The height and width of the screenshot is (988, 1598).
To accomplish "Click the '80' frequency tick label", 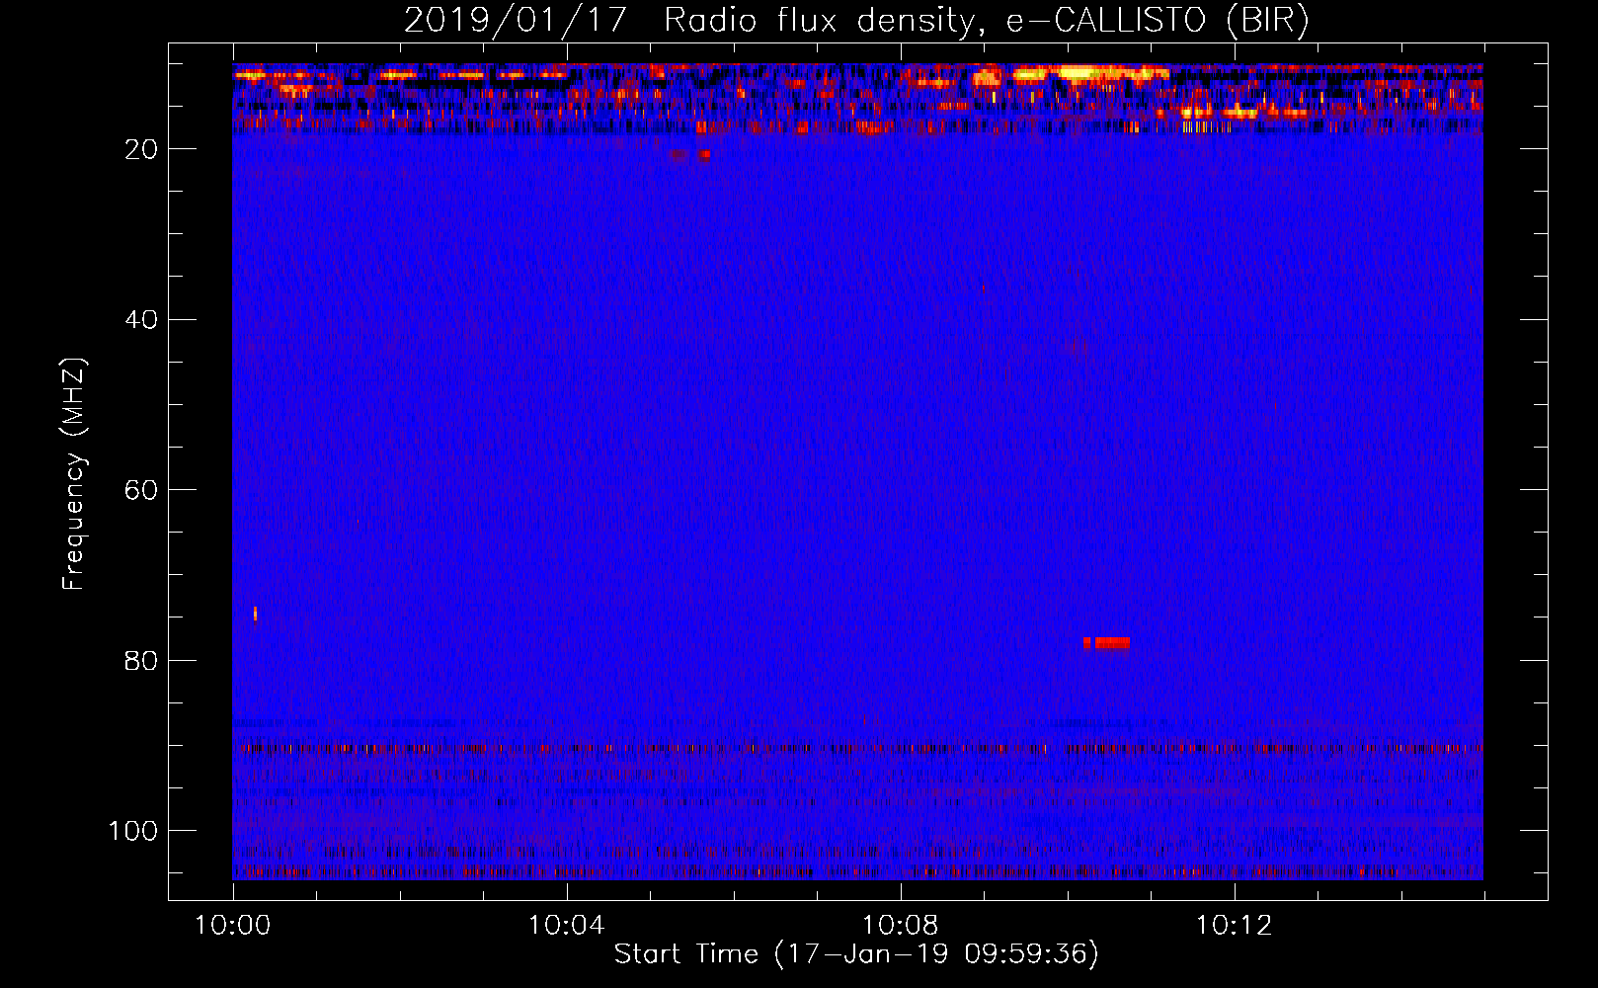I will point(141,660).
